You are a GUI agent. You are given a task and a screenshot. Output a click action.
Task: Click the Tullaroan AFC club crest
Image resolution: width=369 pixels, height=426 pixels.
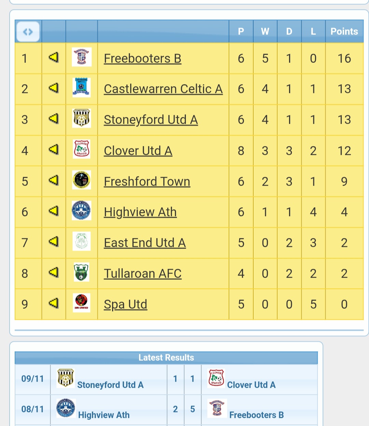(82, 272)
